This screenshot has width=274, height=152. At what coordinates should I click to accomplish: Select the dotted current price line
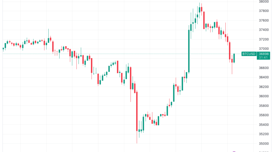tap(120, 54)
